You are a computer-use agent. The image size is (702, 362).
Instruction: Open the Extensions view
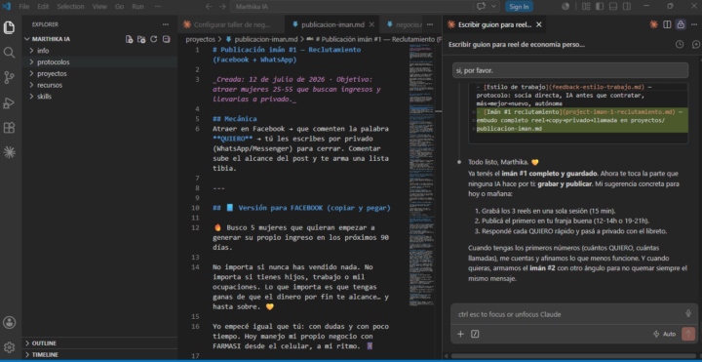[x=9, y=128]
